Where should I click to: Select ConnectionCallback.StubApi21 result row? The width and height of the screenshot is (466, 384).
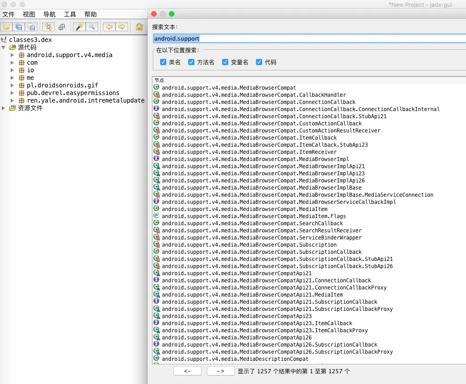309,116
